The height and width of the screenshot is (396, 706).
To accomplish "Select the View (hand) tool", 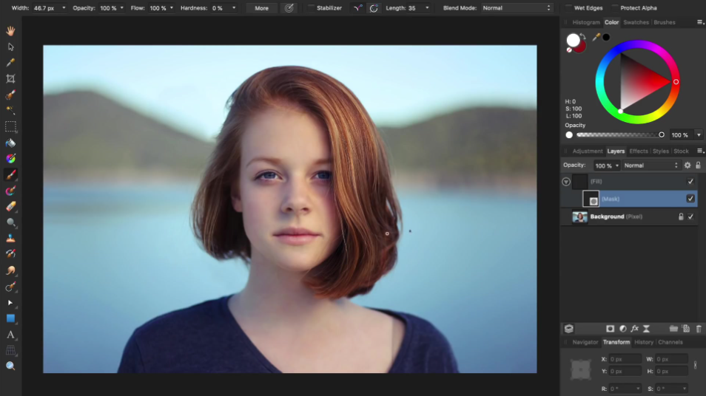I will click(x=10, y=31).
